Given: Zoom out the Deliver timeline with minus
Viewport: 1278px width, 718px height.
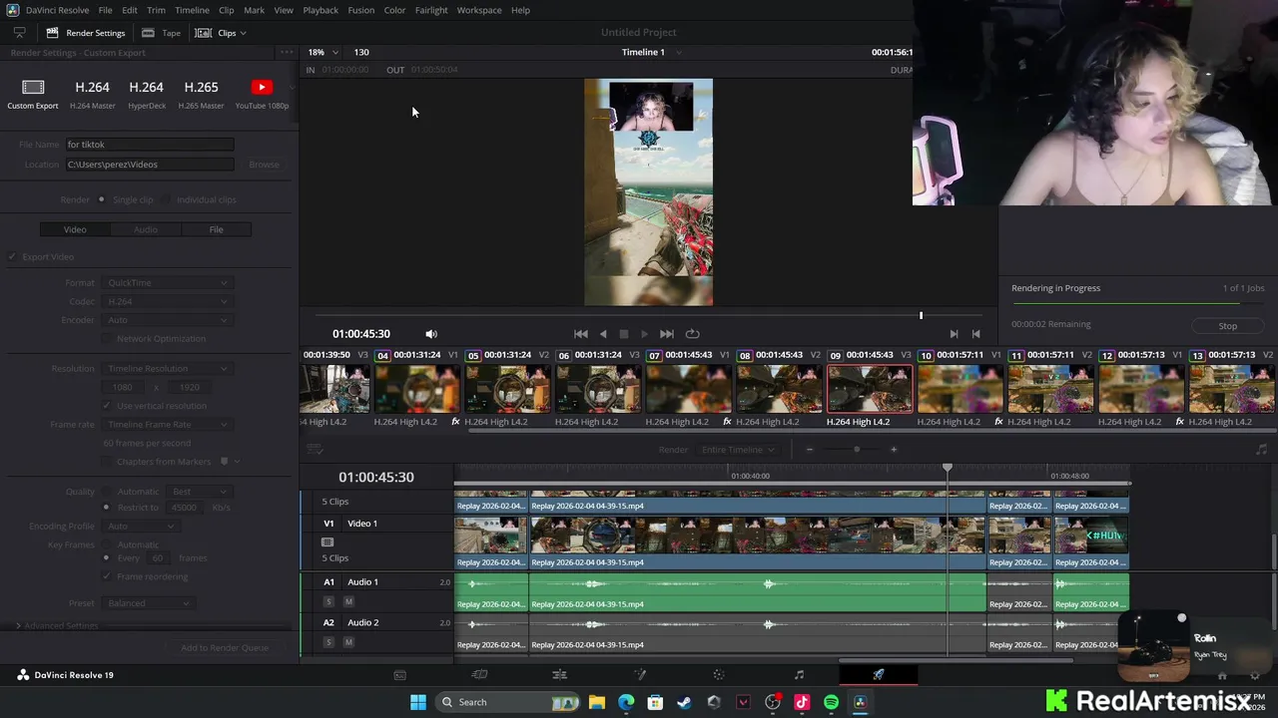Looking at the screenshot, I should pos(810,450).
